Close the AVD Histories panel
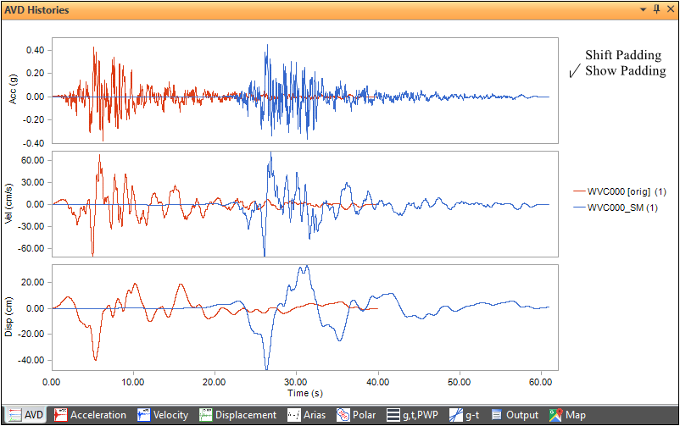680x426 pixels. tap(669, 9)
